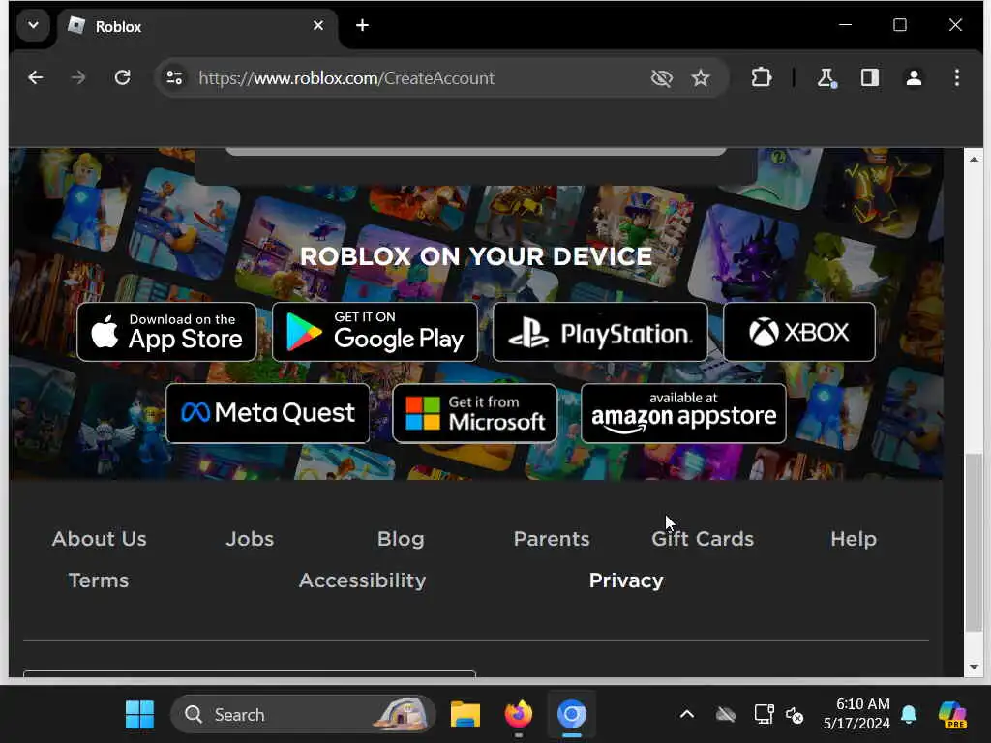The image size is (991, 743).
Task: Go back to the previous page
Action: point(36,77)
